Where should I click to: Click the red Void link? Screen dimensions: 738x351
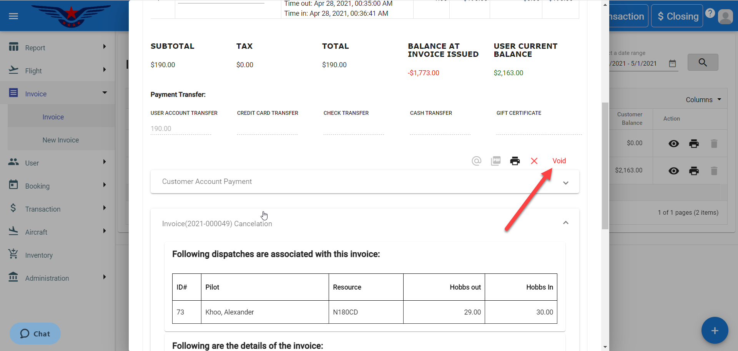(x=559, y=161)
